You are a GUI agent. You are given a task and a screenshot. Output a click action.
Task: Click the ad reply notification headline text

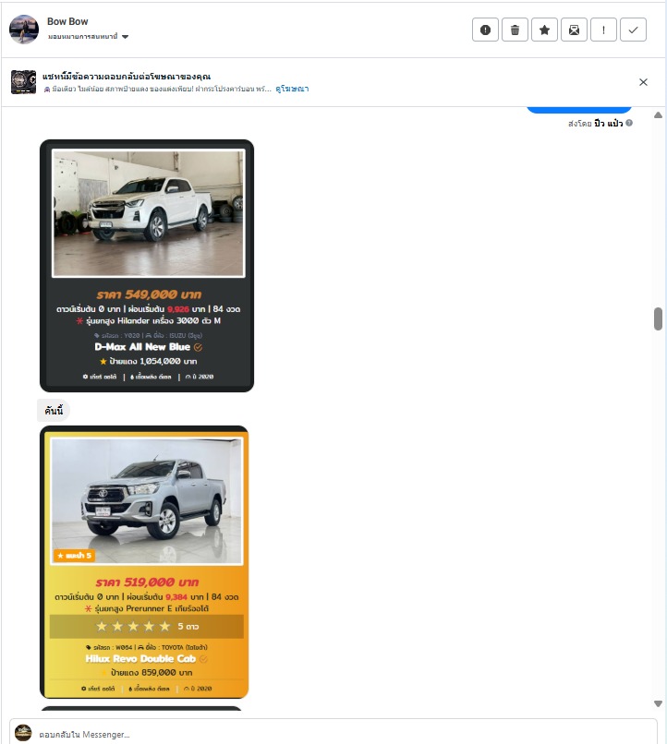127,77
